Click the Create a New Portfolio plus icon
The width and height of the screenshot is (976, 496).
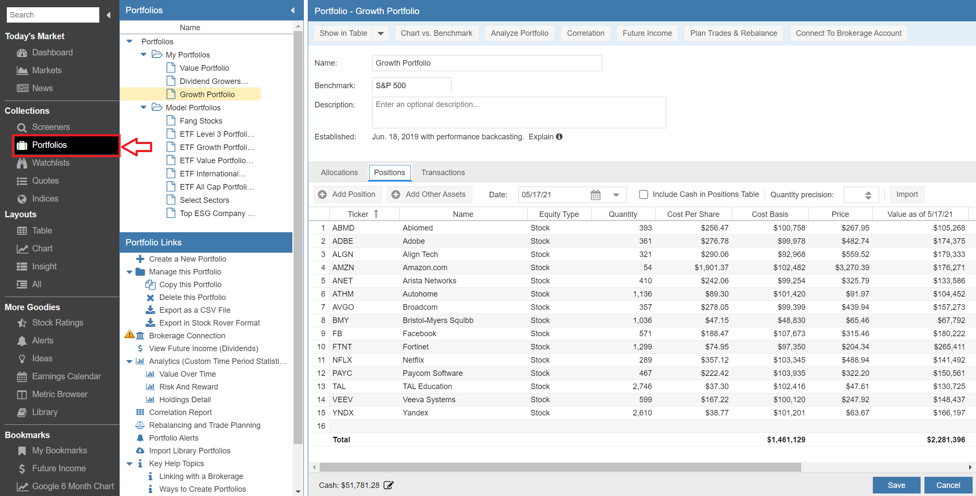point(140,259)
